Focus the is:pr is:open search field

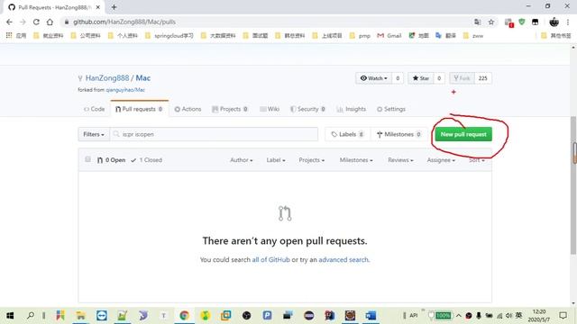coord(214,134)
